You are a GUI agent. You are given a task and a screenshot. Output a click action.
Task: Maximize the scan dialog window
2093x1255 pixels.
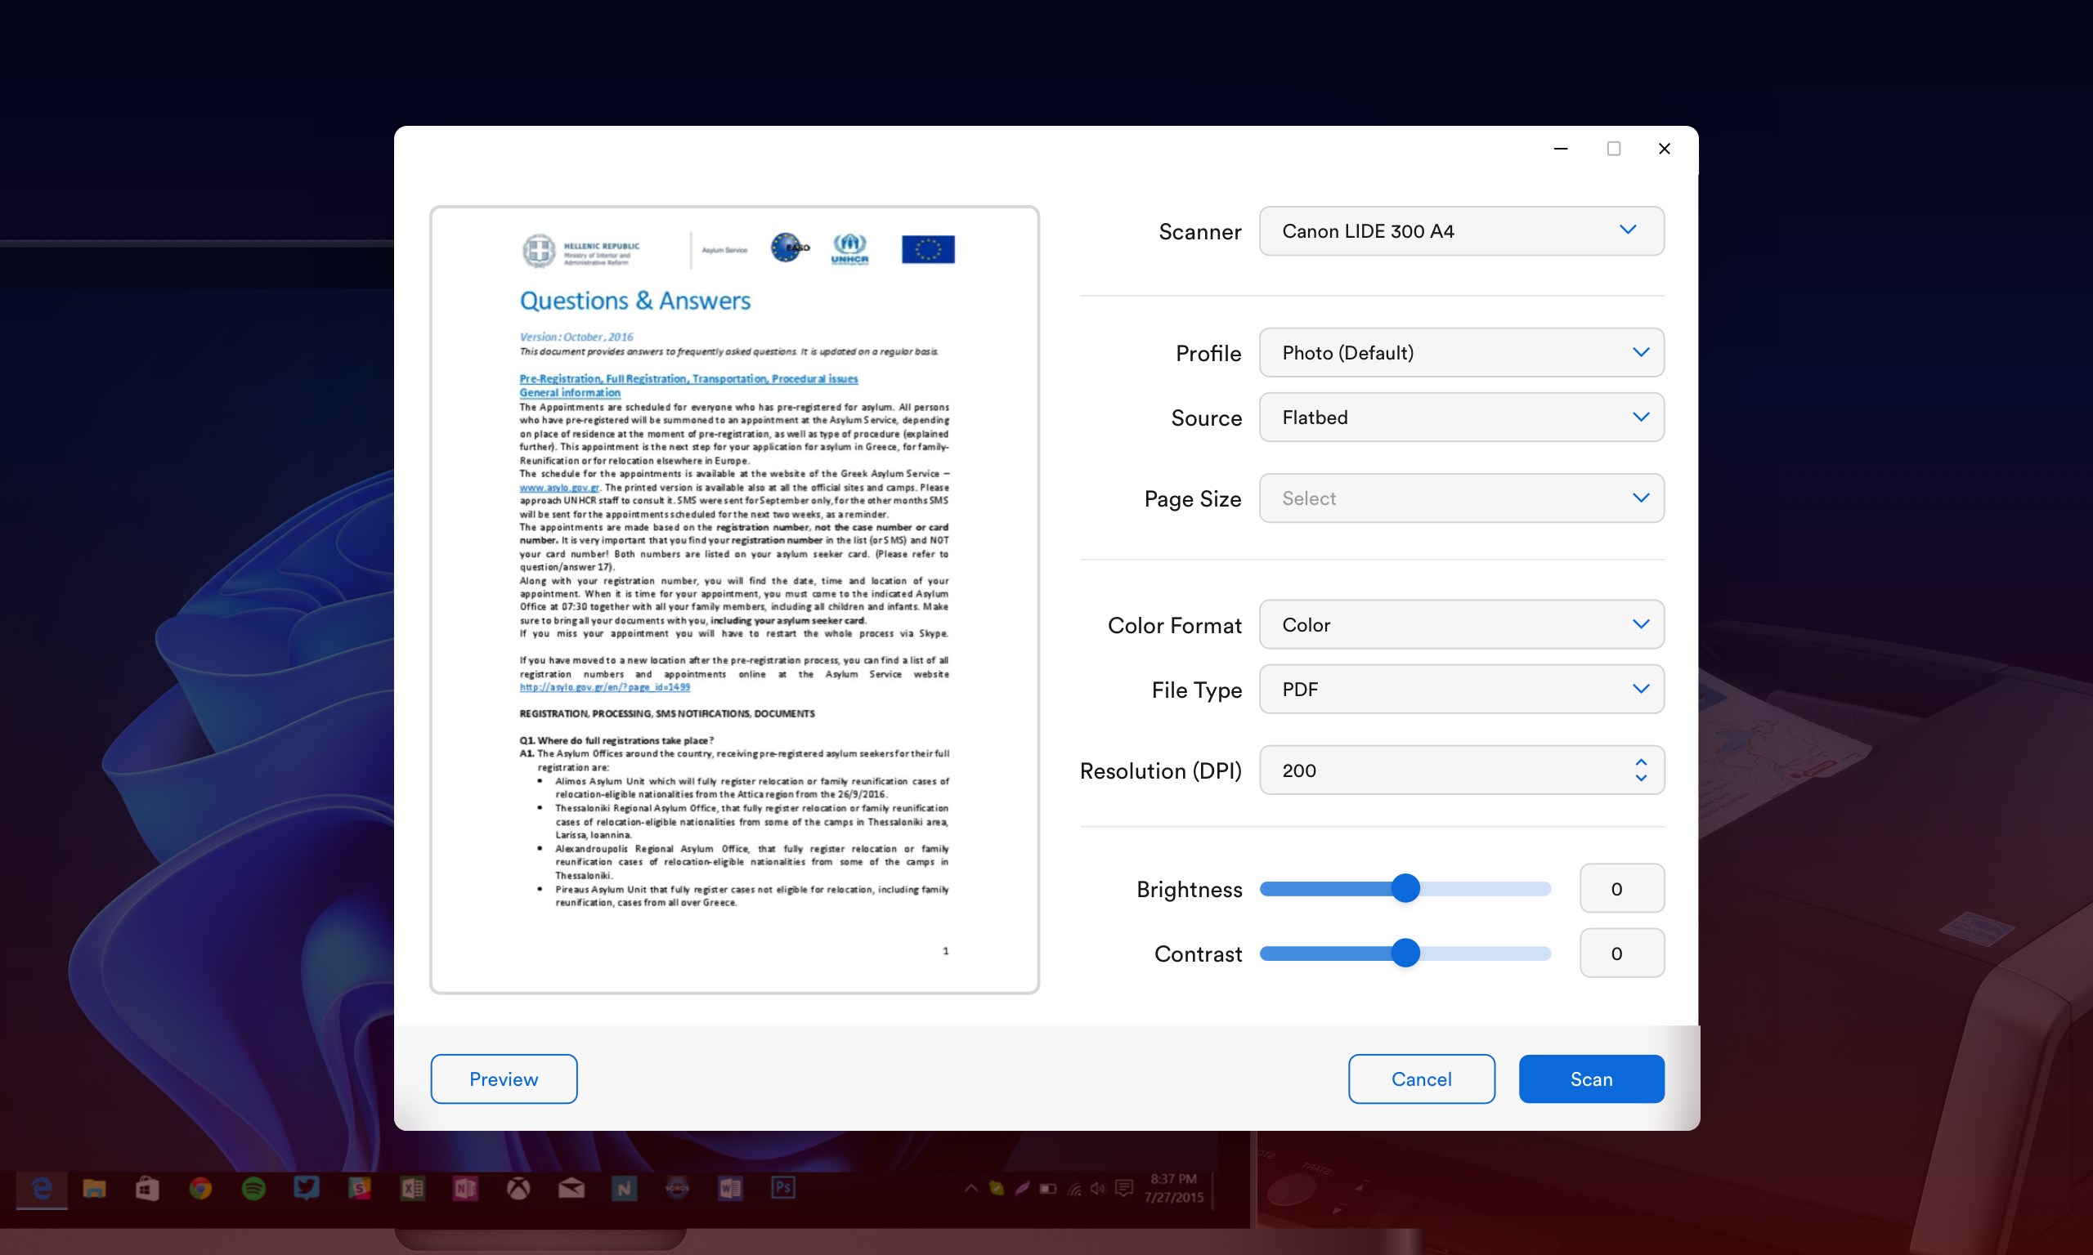(1613, 149)
